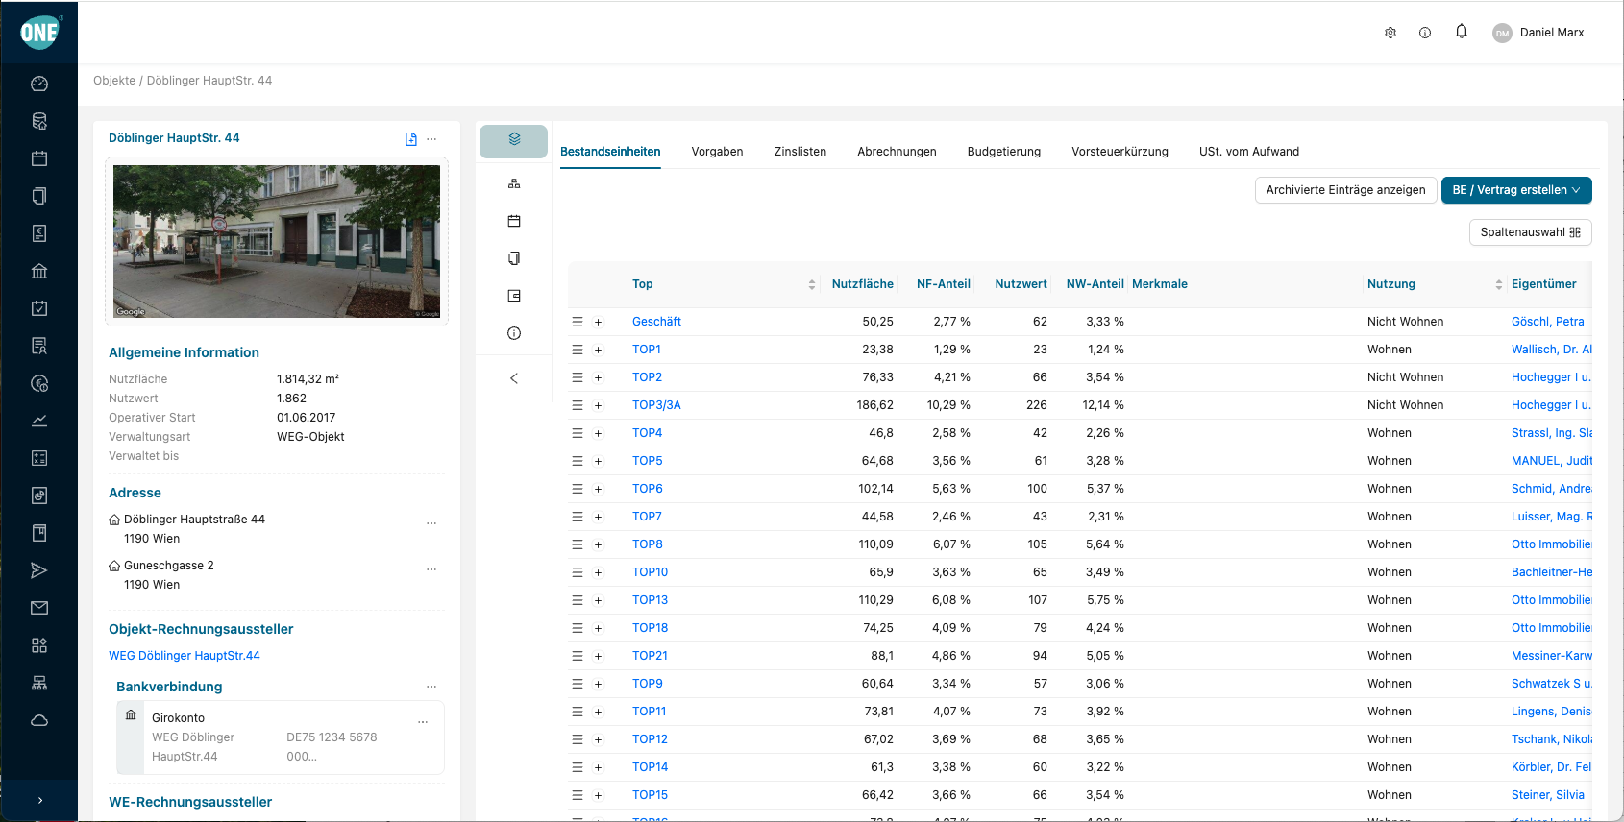This screenshot has width=1624, height=822.
Task: Open the book icon in dark navigation
Action: point(39,533)
